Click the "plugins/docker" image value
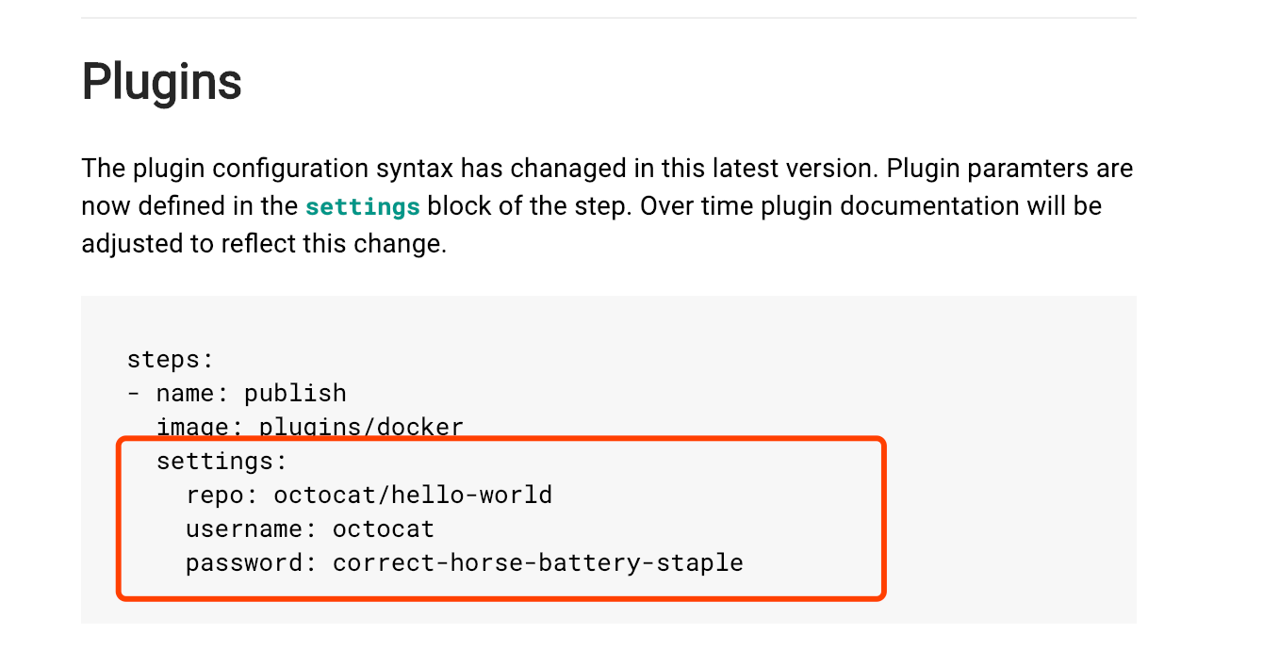This screenshot has width=1263, height=650. [361, 427]
